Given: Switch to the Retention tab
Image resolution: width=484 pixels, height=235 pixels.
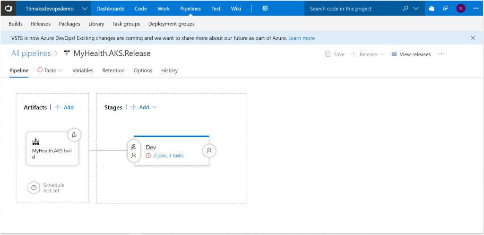Looking at the screenshot, I should coord(113,70).
